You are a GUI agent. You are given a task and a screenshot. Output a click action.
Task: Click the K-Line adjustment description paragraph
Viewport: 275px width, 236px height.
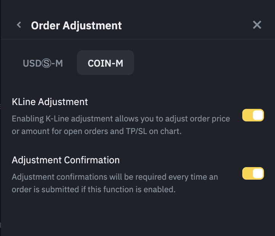(x=121, y=125)
